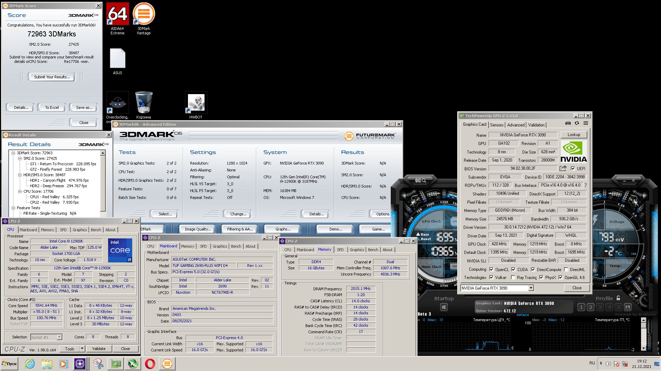This screenshot has height=371, width=661.
Task: Open the HWBOT desktop shortcut
Action: pos(196,105)
